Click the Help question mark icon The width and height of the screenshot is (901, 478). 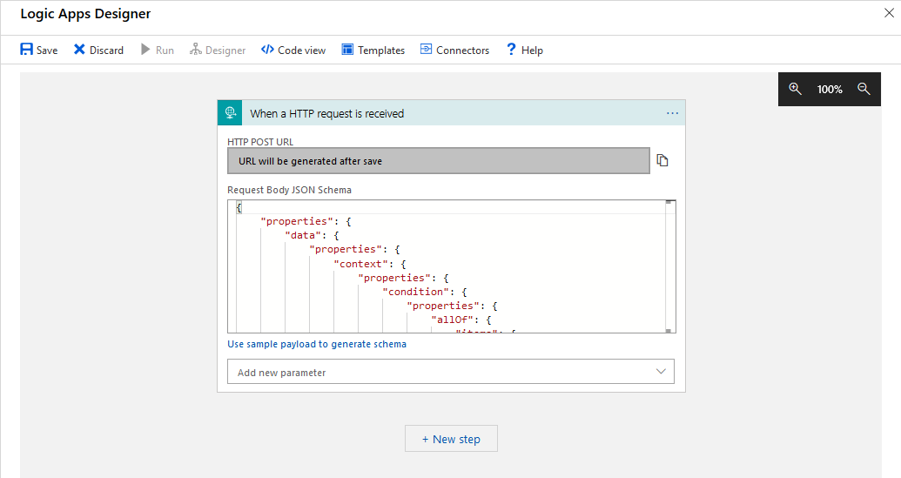click(511, 50)
